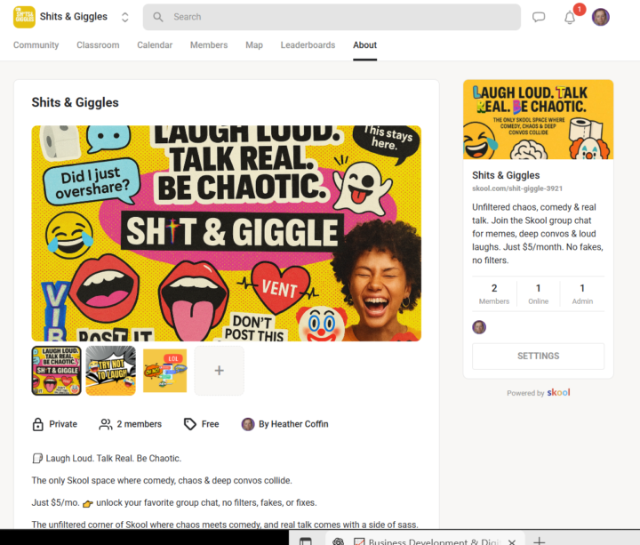
Task: Go to the Leaderboards tab
Action: click(308, 45)
